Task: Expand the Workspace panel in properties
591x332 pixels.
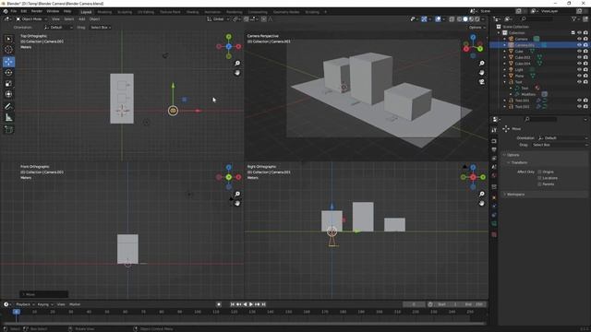Action: tap(515, 195)
